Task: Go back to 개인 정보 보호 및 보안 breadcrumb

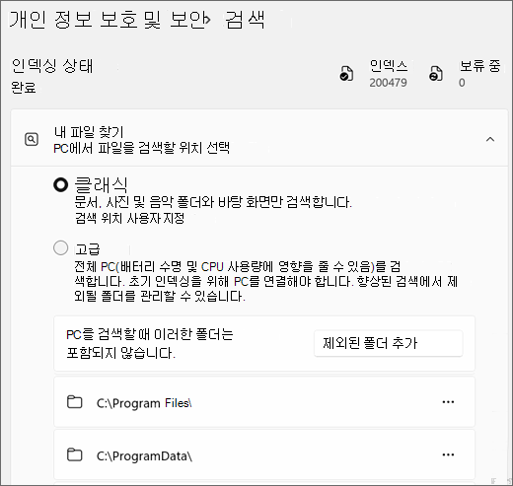Action: [x=107, y=20]
